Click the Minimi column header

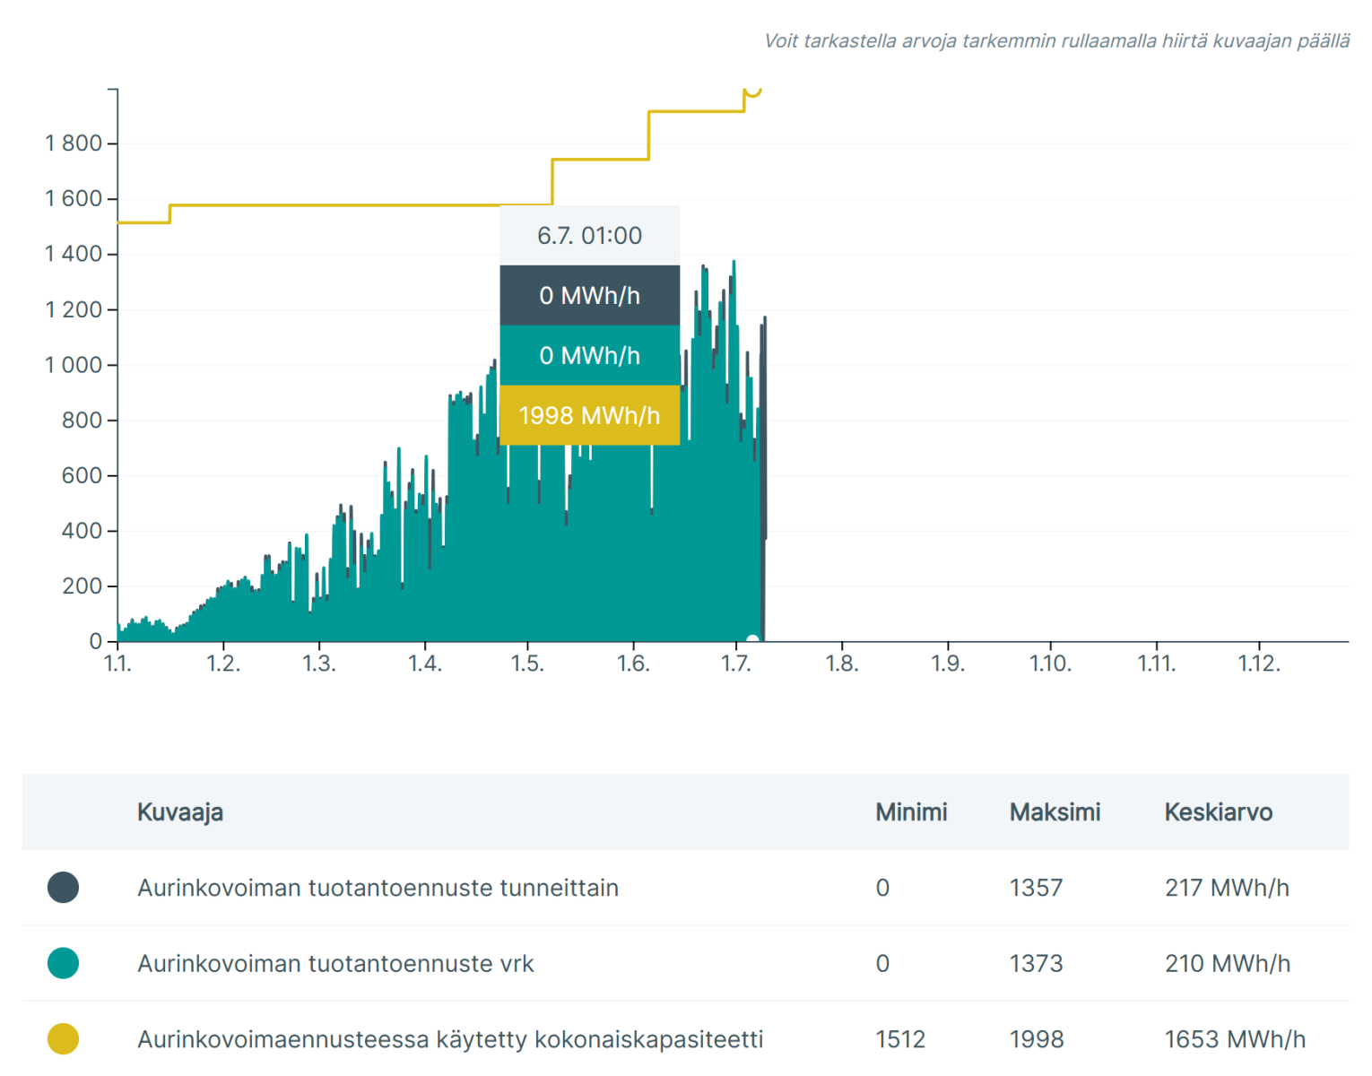coord(911,812)
